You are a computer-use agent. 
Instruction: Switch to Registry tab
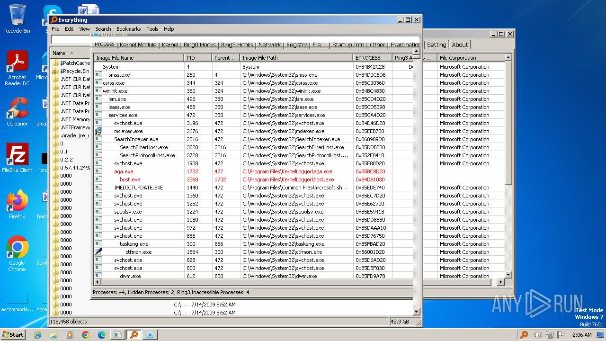click(297, 45)
